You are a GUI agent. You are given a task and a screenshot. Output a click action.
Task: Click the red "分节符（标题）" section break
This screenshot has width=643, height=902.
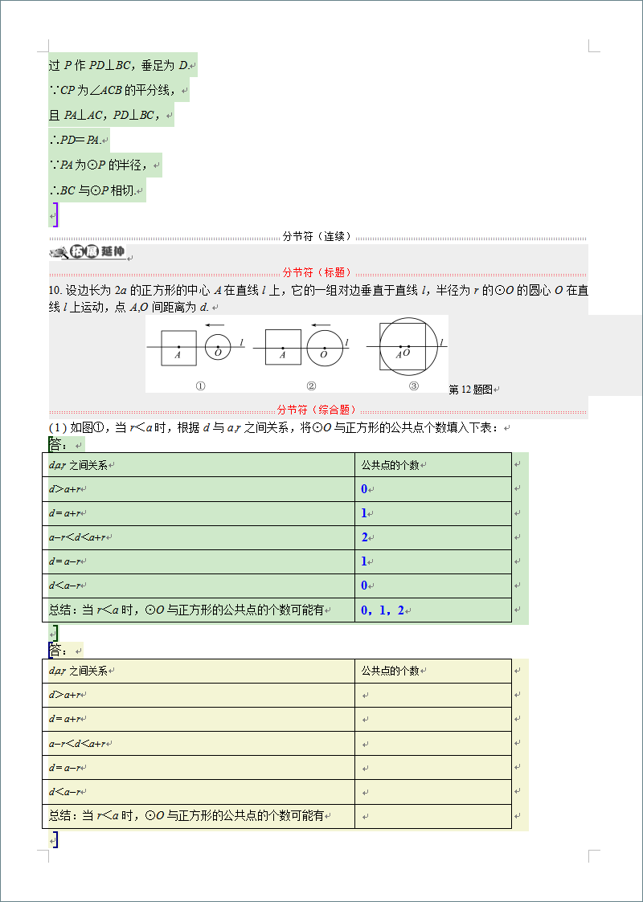pos(317,272)
